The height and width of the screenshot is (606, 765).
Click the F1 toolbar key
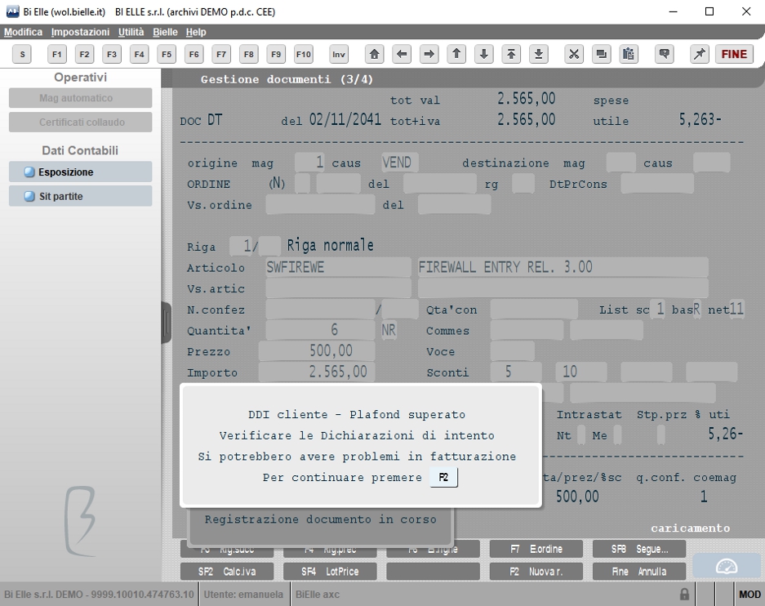point(57,54)
